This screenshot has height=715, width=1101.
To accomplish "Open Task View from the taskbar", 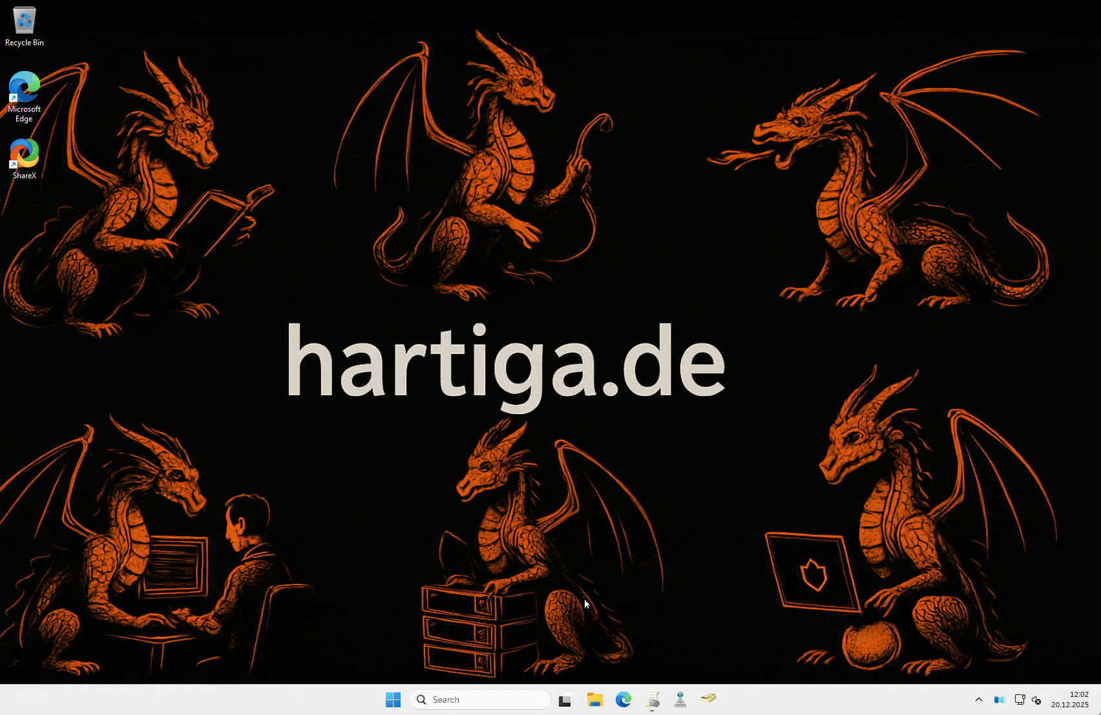I will [566, 699].
